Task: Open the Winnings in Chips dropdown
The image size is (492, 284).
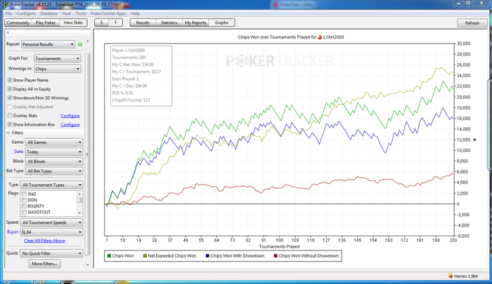Action: pyautogui.click(x=57, y=69)
